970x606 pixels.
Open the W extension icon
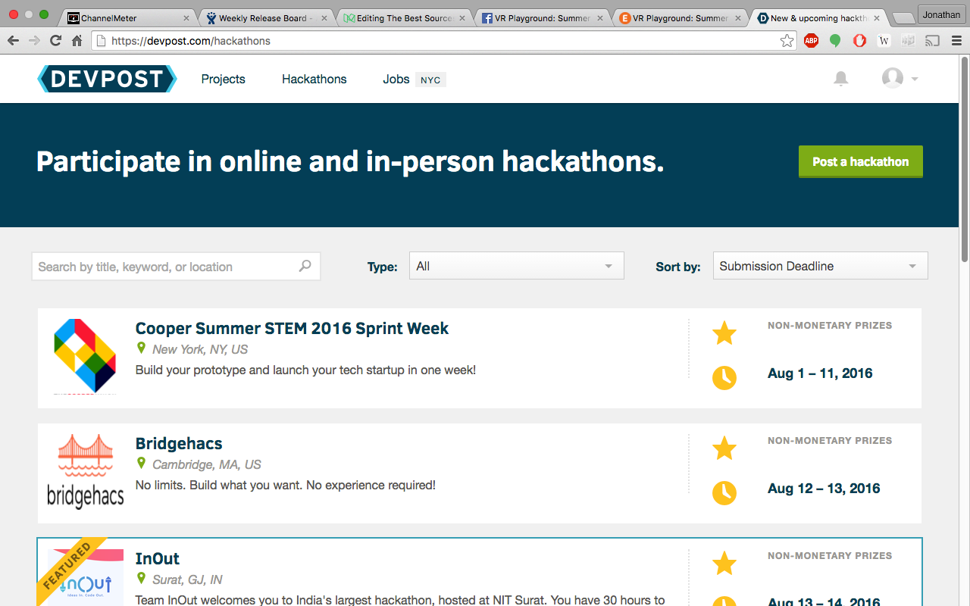884,41
